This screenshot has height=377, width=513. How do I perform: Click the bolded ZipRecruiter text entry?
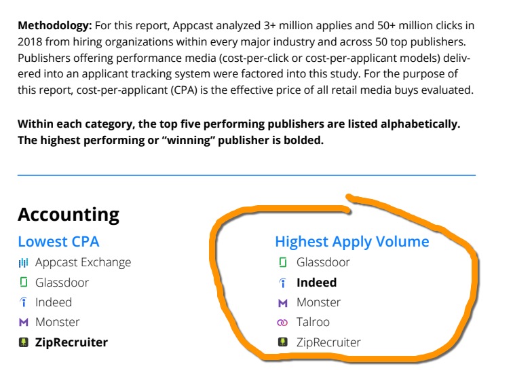coord(71,342)
